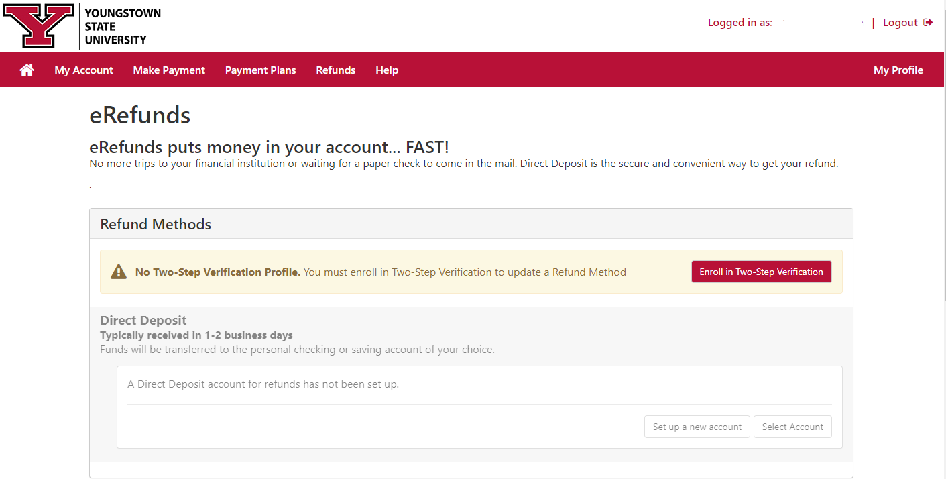Click the eRefunds page title

(x=140, y=115)
